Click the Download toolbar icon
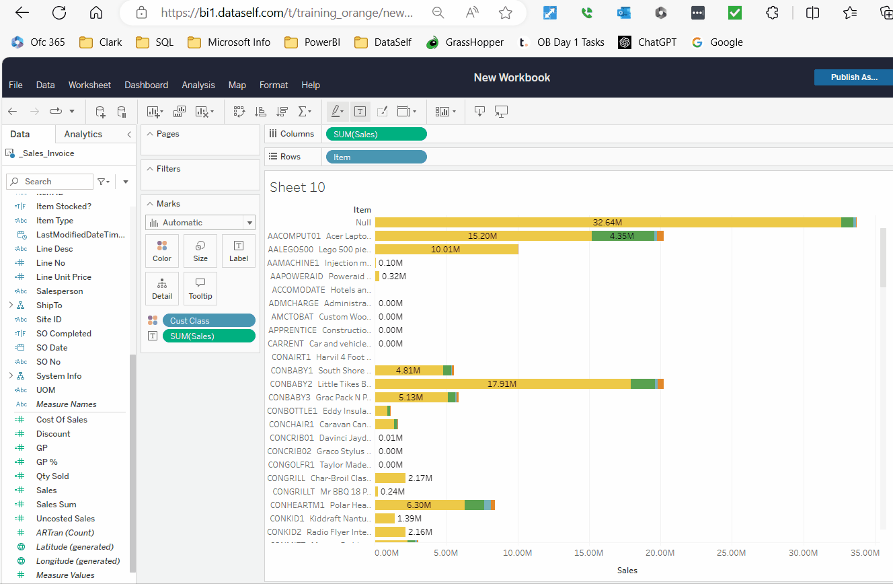 [x=479, y=112]
